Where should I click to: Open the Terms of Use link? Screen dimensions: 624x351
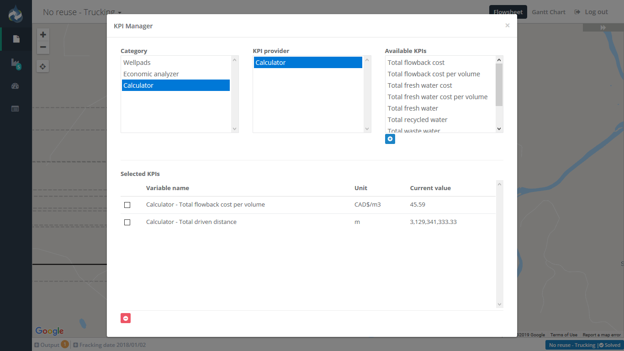click(x=563, y=335)
